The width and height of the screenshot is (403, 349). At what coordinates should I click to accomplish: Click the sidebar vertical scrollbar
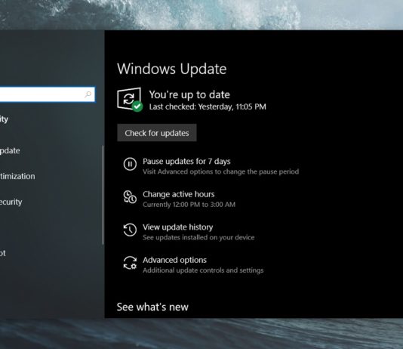(103, 195)
